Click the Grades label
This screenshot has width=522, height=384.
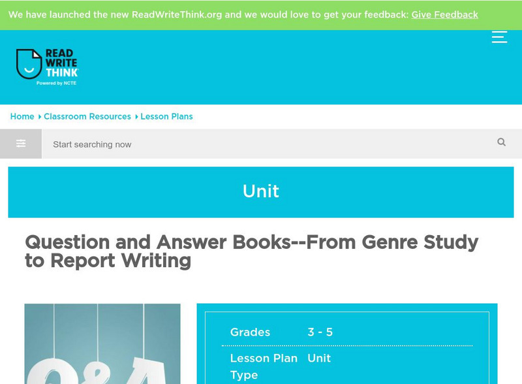click(x=250, y=332)
